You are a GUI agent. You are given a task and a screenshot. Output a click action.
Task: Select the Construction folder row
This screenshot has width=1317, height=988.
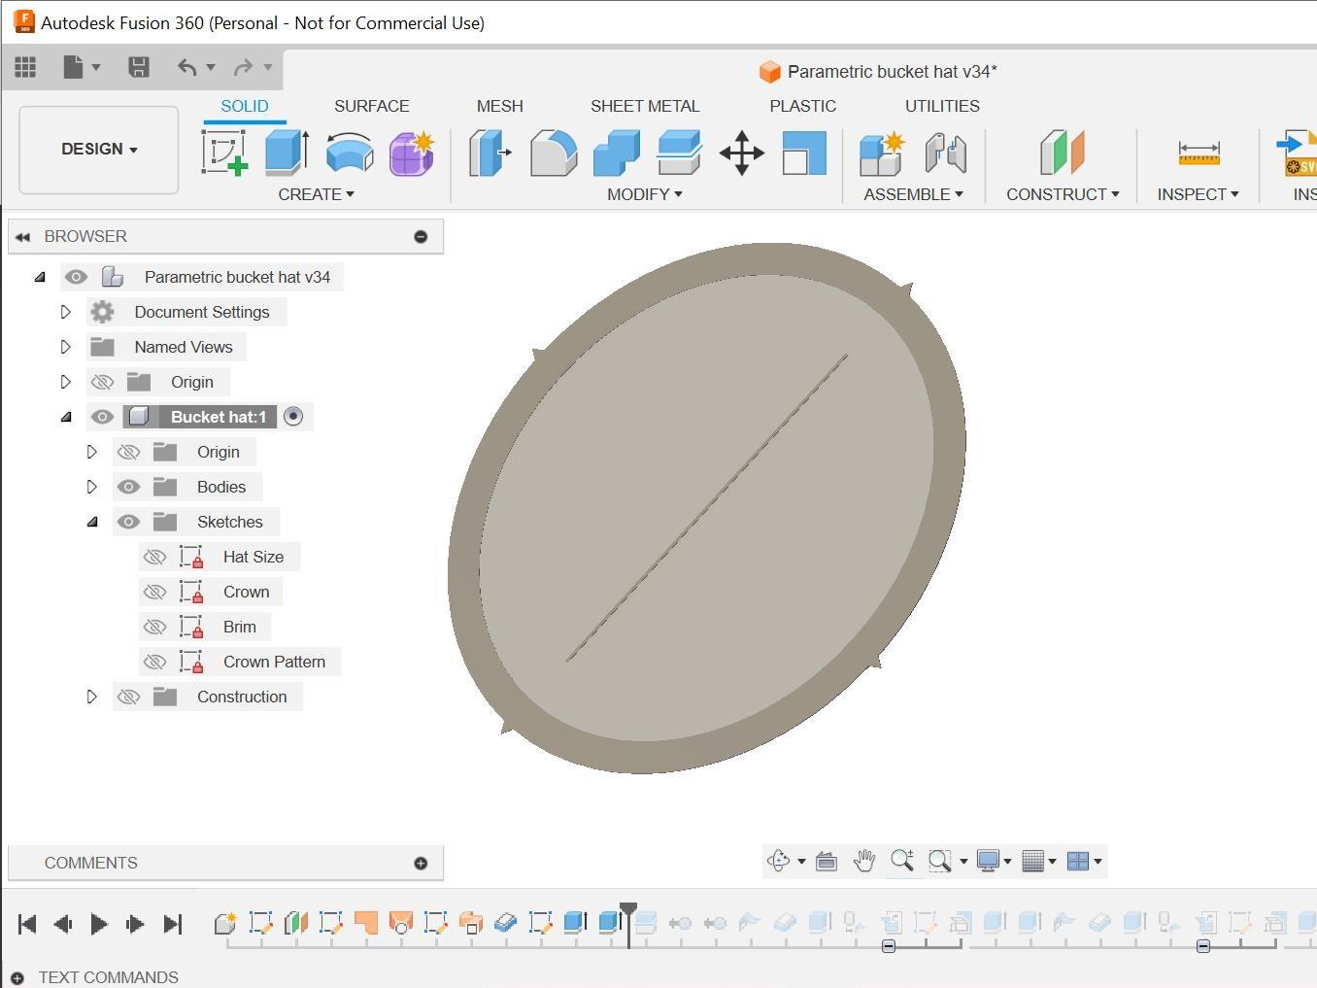pyautogui.click(x=208, y=697)
